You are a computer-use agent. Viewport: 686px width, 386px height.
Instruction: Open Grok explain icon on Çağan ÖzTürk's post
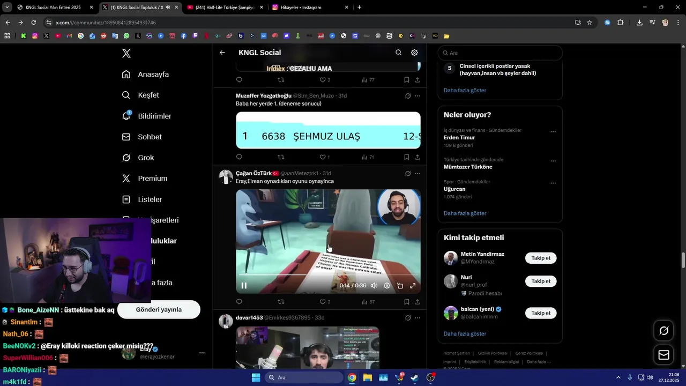pos(408,173)
